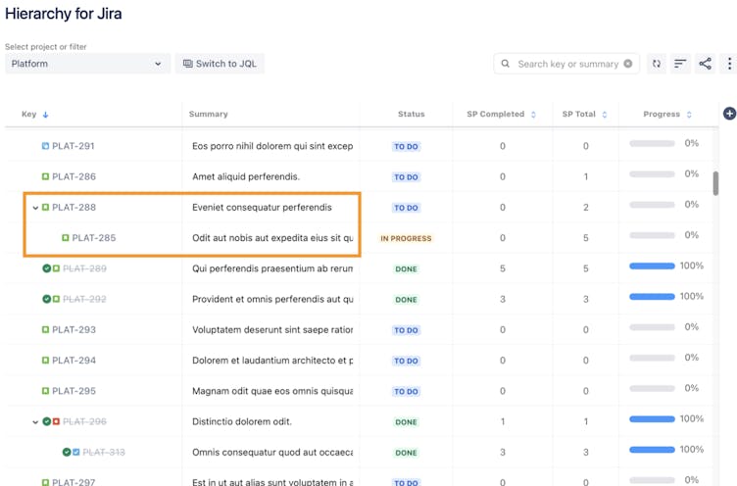The image size is (737, 486).
Task: Click the refresh icon in the toolbar
Action: pyautogui.click(x=657, y=64)
